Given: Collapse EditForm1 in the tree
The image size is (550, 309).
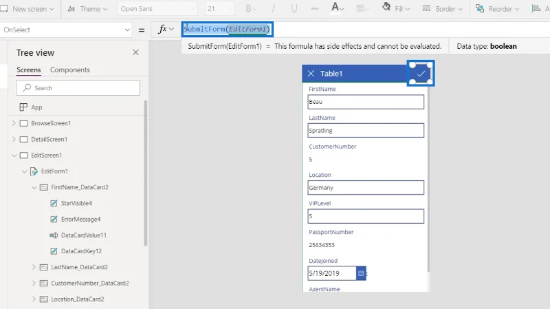Looking at the screenshot, I should pos(24,171).
